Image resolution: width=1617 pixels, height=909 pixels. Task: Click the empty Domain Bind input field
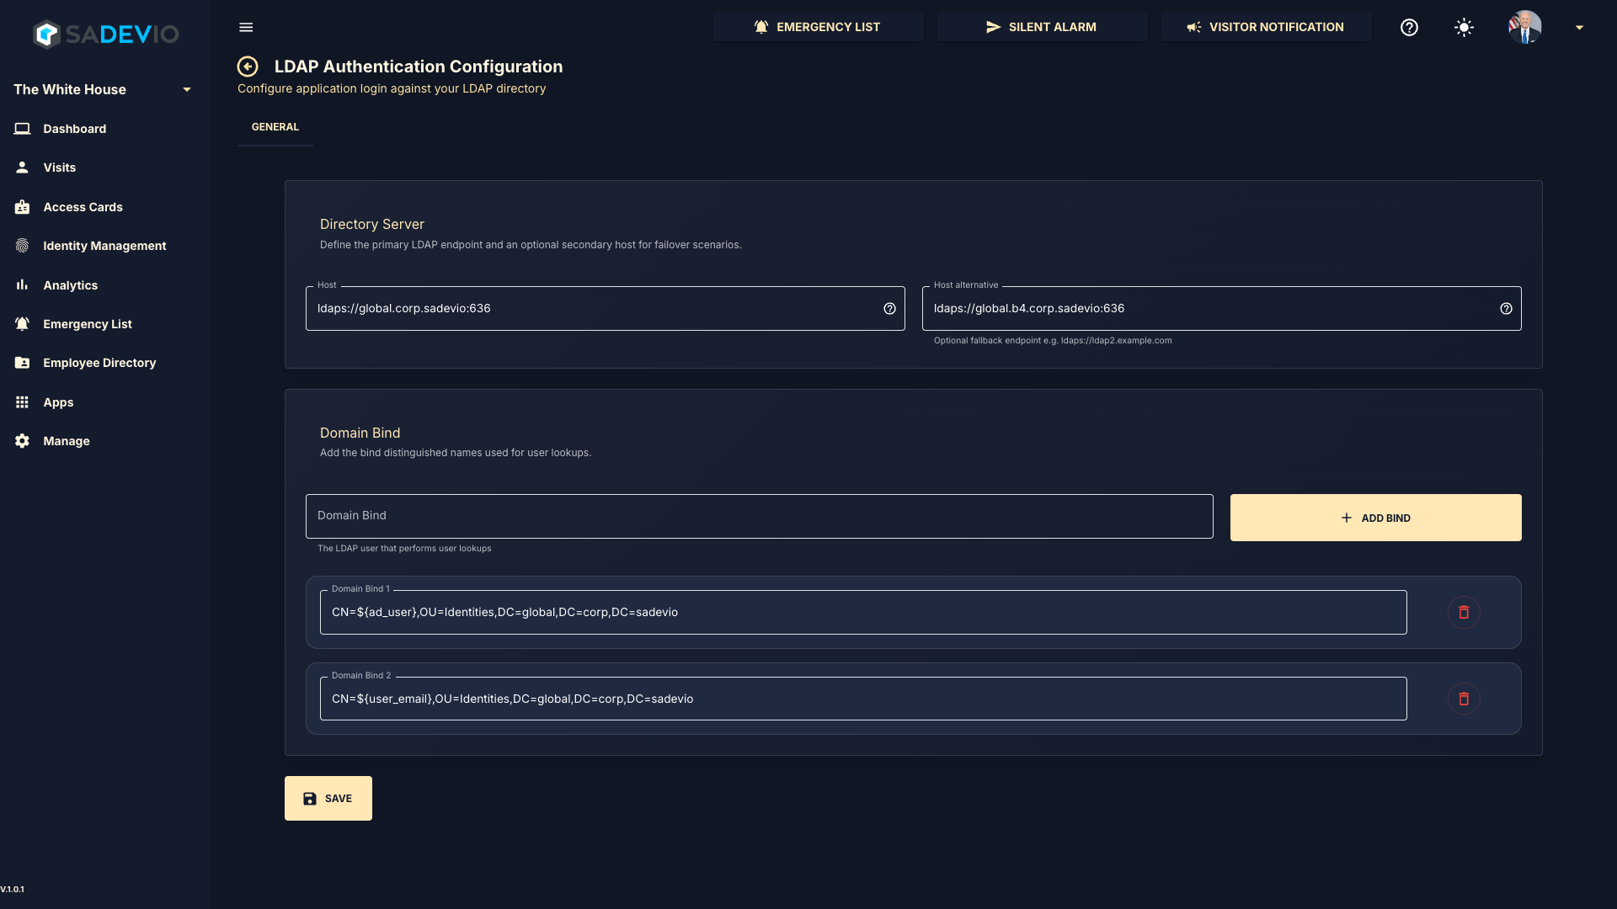[759, 516]
